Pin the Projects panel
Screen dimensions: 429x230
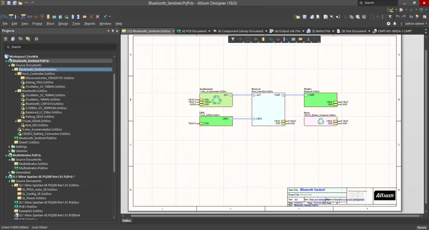click(113, 31)
